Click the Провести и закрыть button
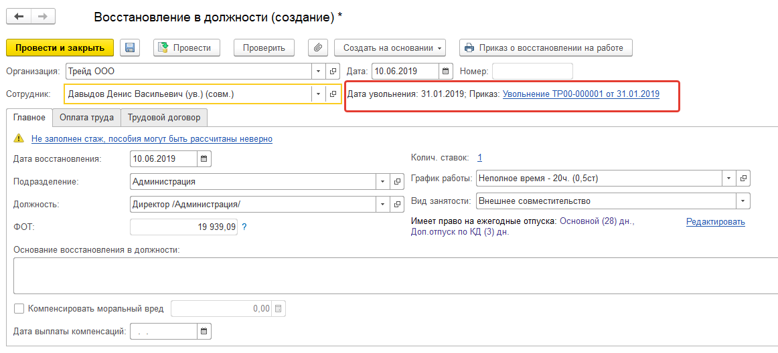 pos(60,47)
